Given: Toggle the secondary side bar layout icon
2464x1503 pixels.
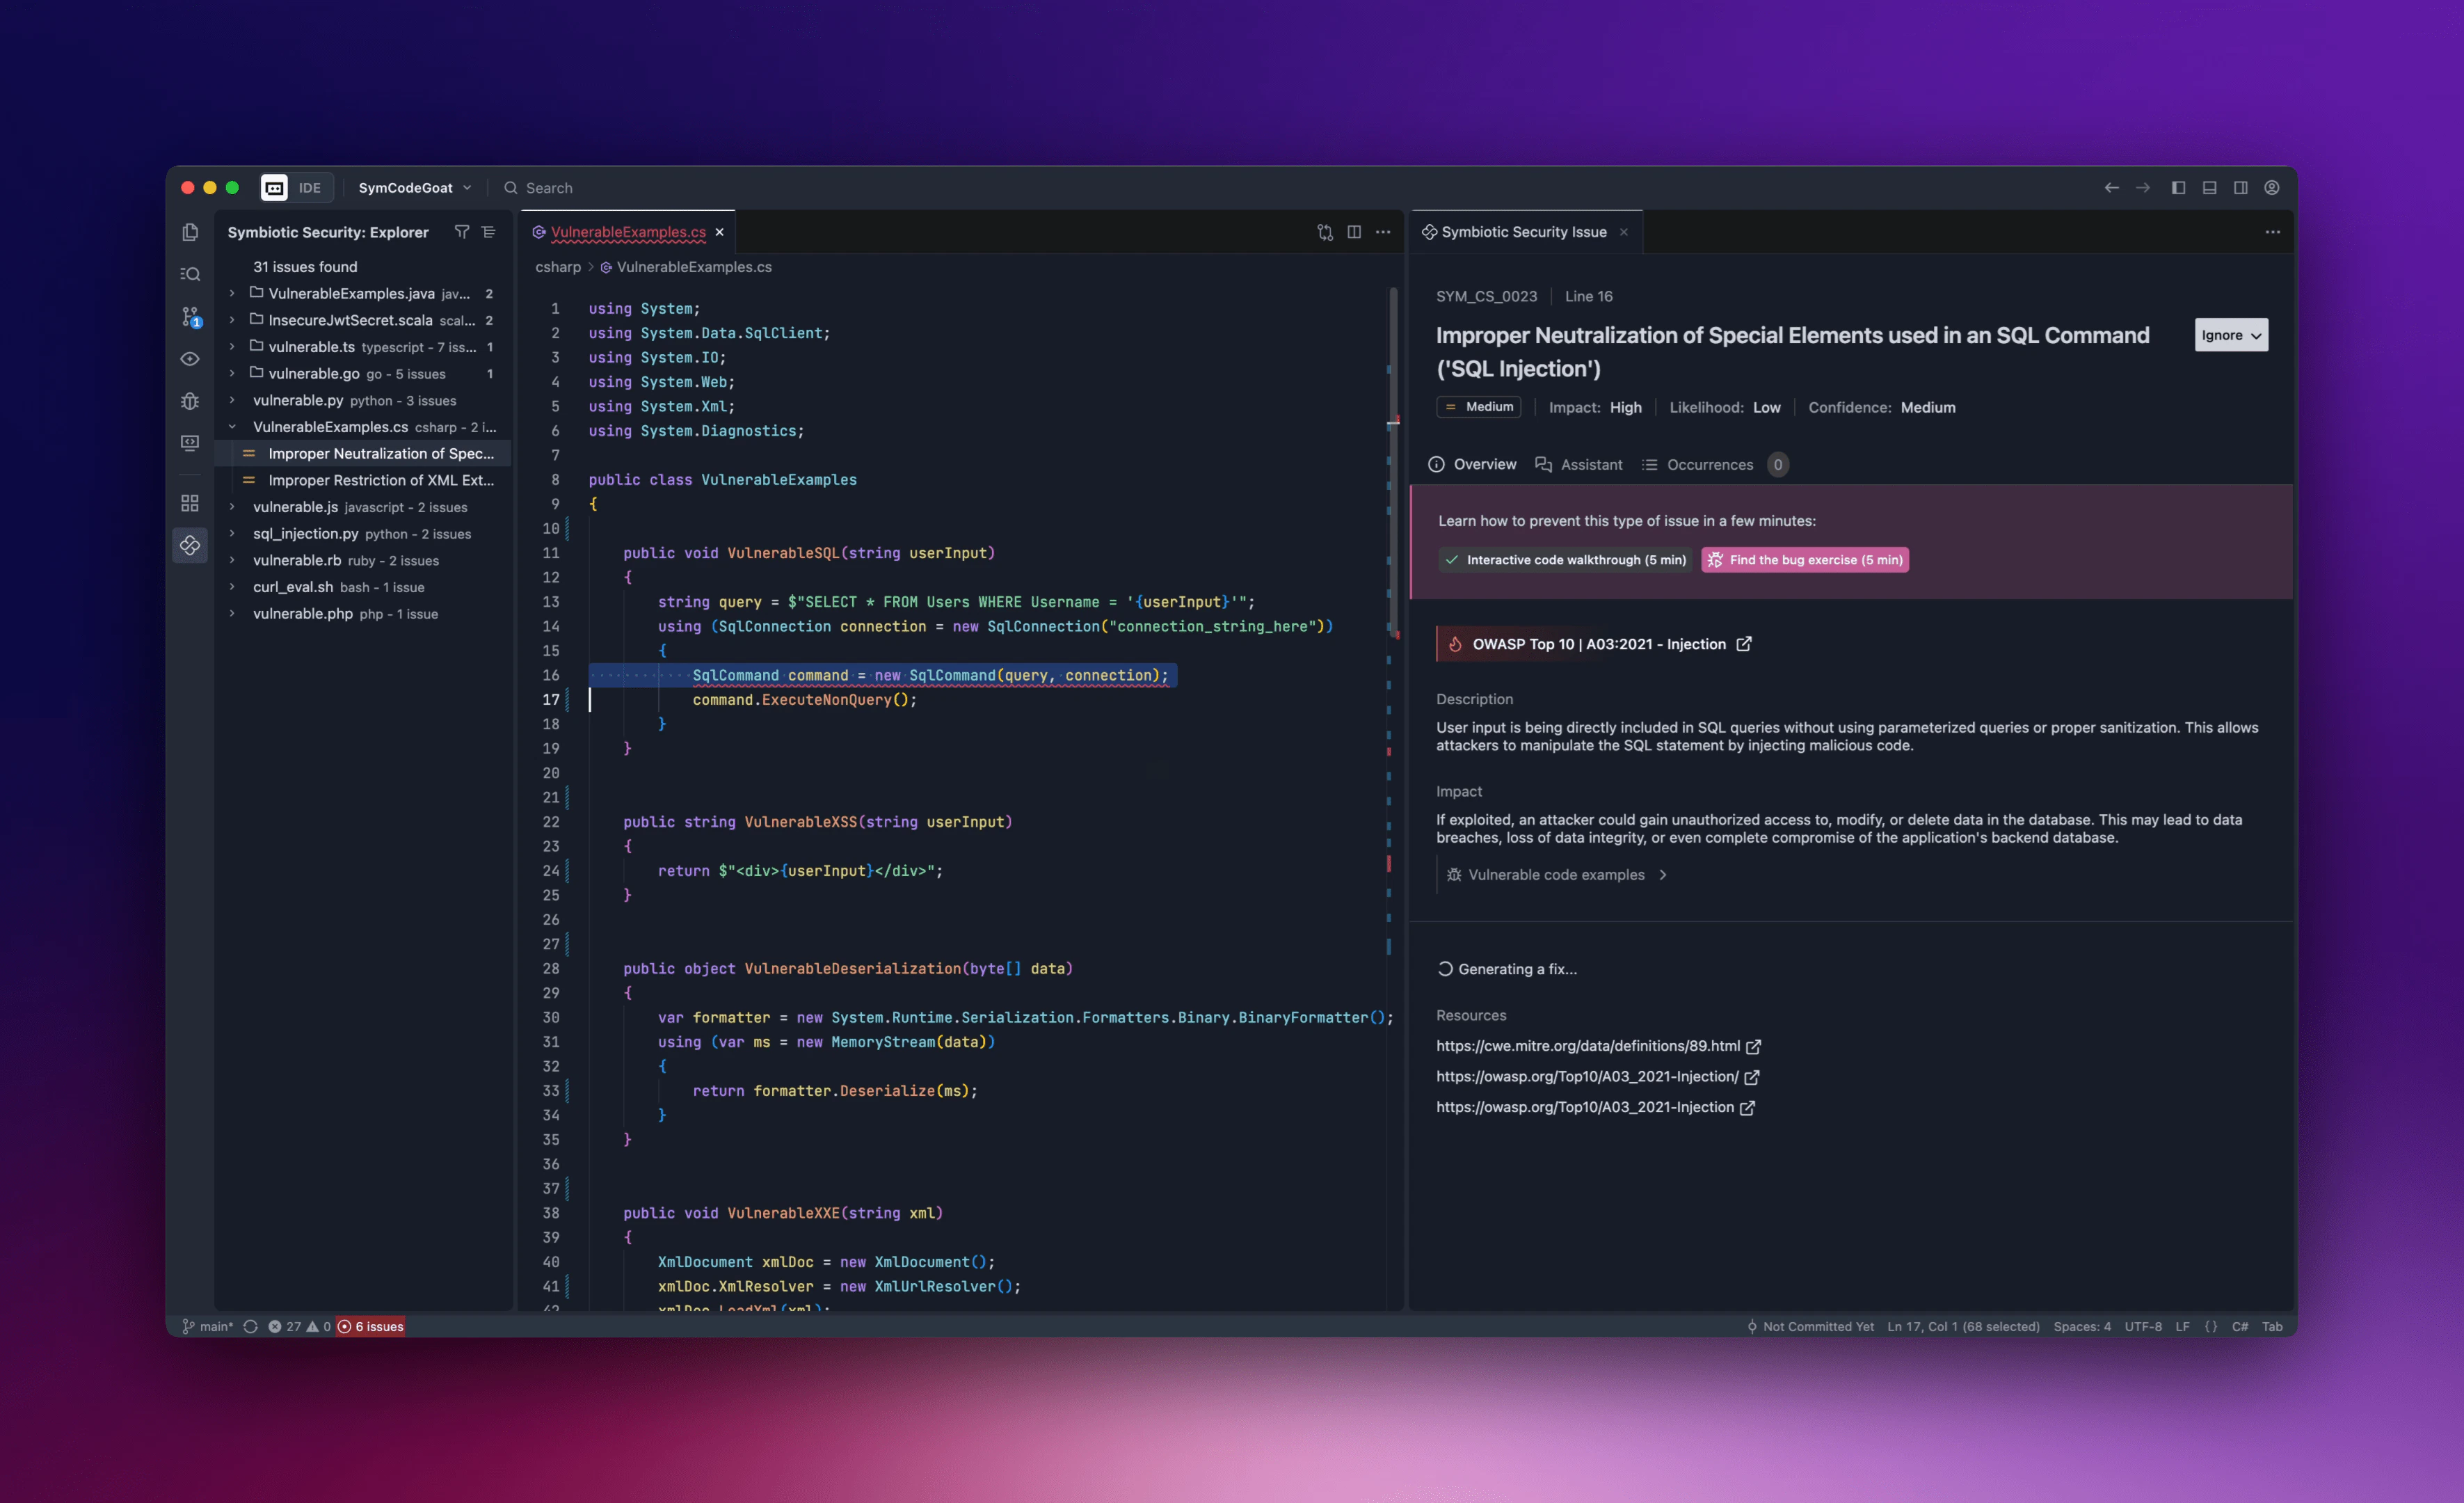Looking at the screenshot, I should pos(2240,188).
